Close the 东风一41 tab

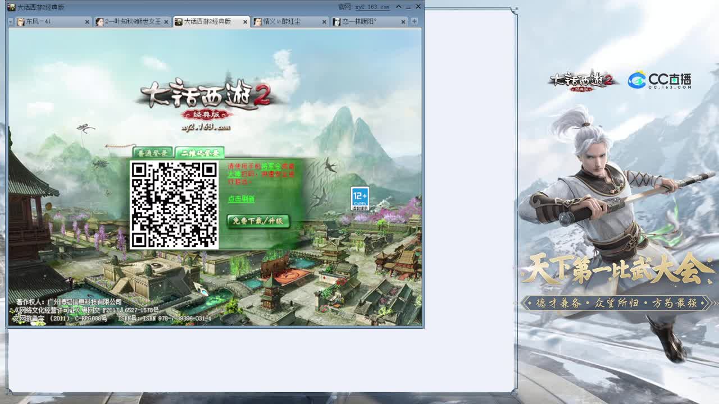point(87,22)
